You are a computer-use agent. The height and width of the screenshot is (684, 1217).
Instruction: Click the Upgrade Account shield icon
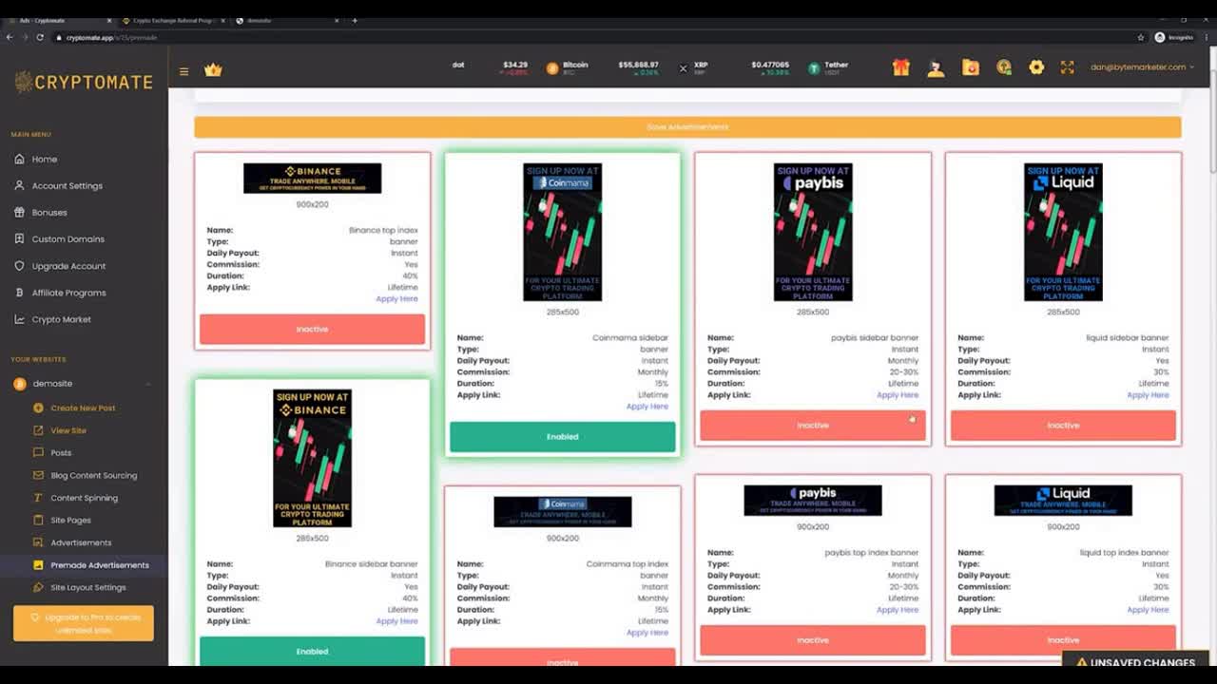(x=19, y=266)
